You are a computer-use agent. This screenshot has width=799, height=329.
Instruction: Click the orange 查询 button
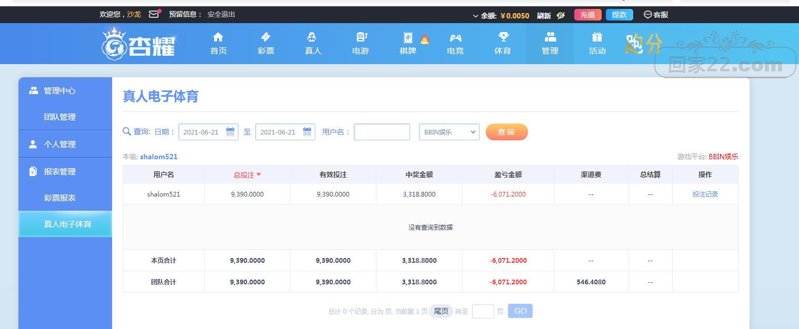pyautogui.click(x=506, y=132)
